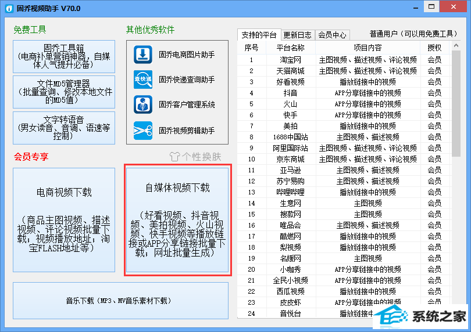Maximize the 固乔视频助手 window
This screenshot has height=332, width=471.
point(431,6)
